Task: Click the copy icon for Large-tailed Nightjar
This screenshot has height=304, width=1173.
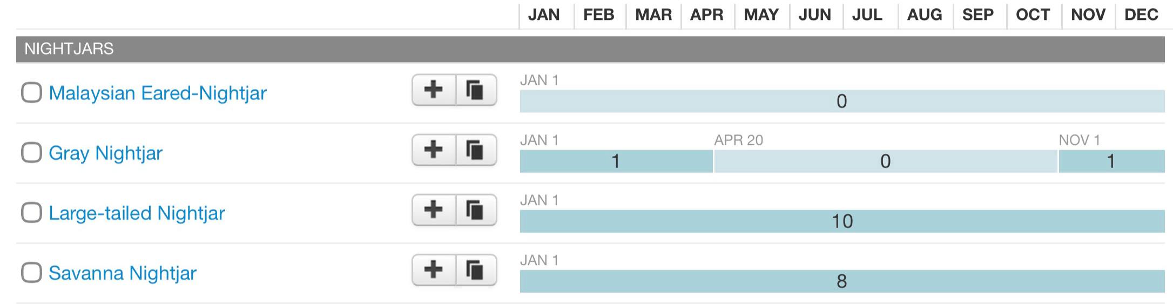Action: pos(475,210)
